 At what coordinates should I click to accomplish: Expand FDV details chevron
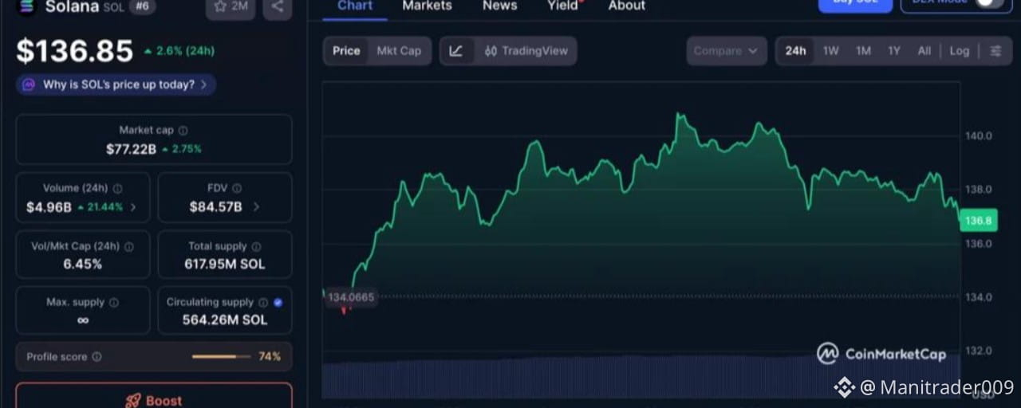pyautogui.click(x=256, y=207)
